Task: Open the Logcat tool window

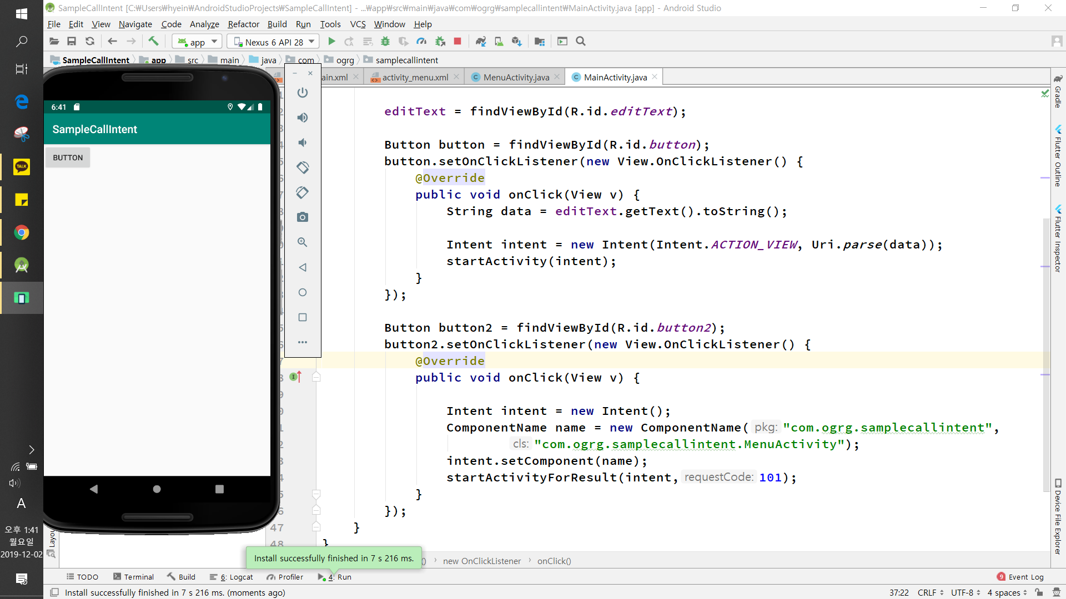Action: tap(237, 577)
